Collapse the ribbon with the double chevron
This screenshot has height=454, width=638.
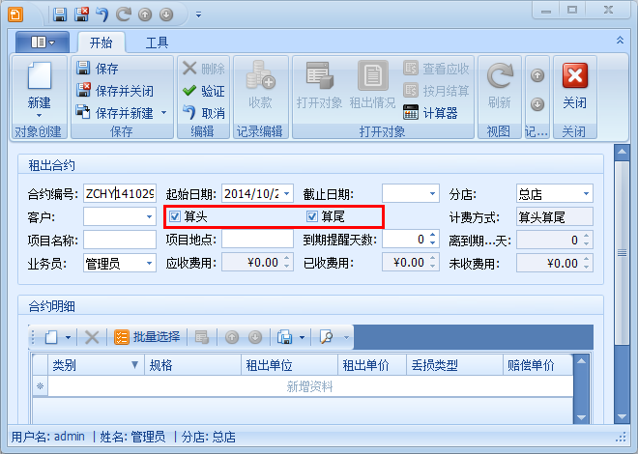tap(620, 40)
